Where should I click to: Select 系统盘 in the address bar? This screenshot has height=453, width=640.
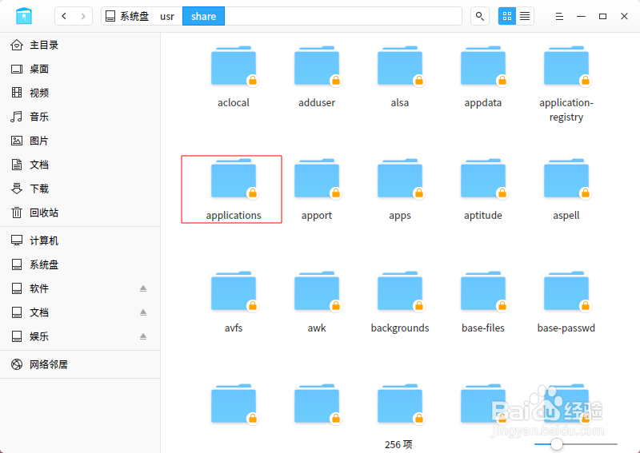click(127, 16)
